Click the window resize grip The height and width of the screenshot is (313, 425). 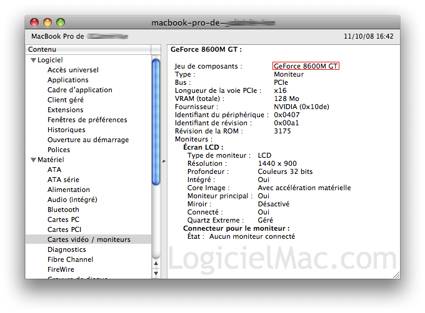coord(396,275)
